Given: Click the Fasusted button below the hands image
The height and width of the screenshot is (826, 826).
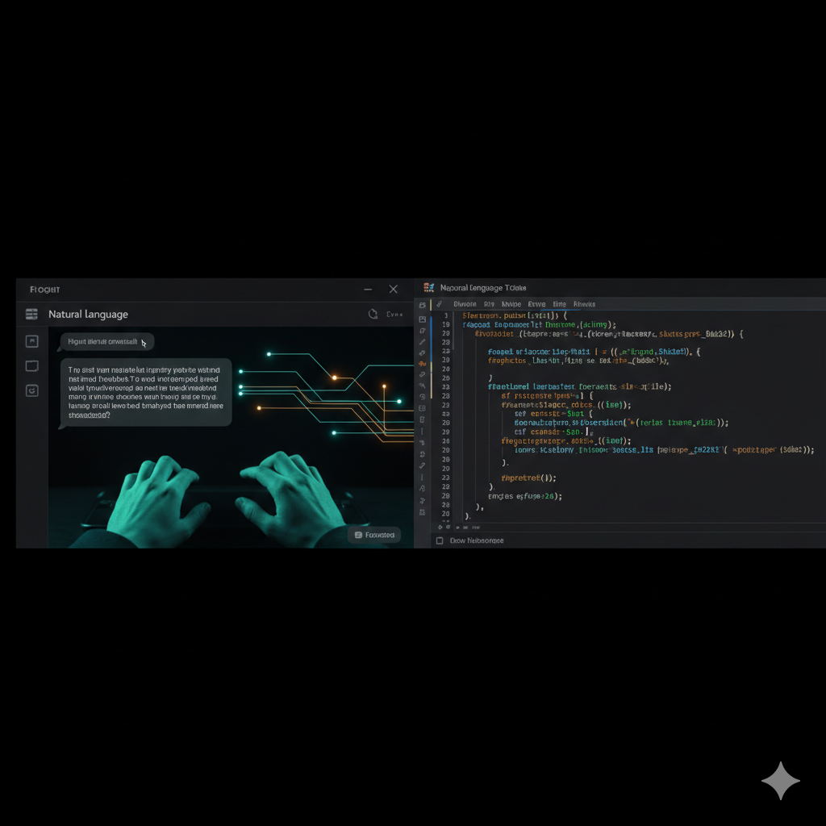Looking at the screenshot, I should [x=374, y=535].
